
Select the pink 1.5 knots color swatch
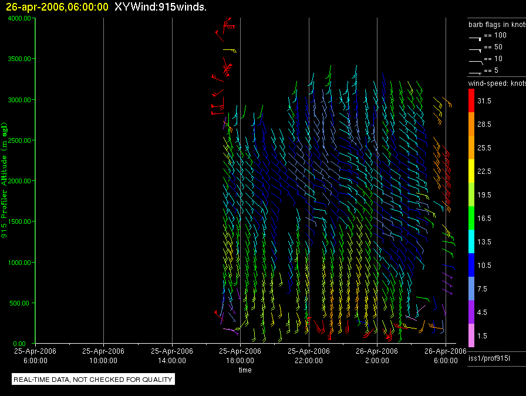tap(471, 335)
